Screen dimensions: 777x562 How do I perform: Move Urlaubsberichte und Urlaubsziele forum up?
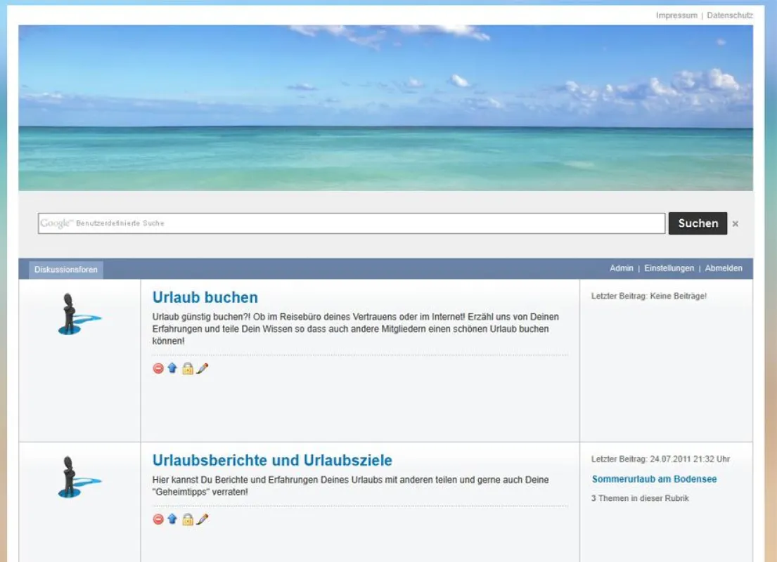[172, 518]
